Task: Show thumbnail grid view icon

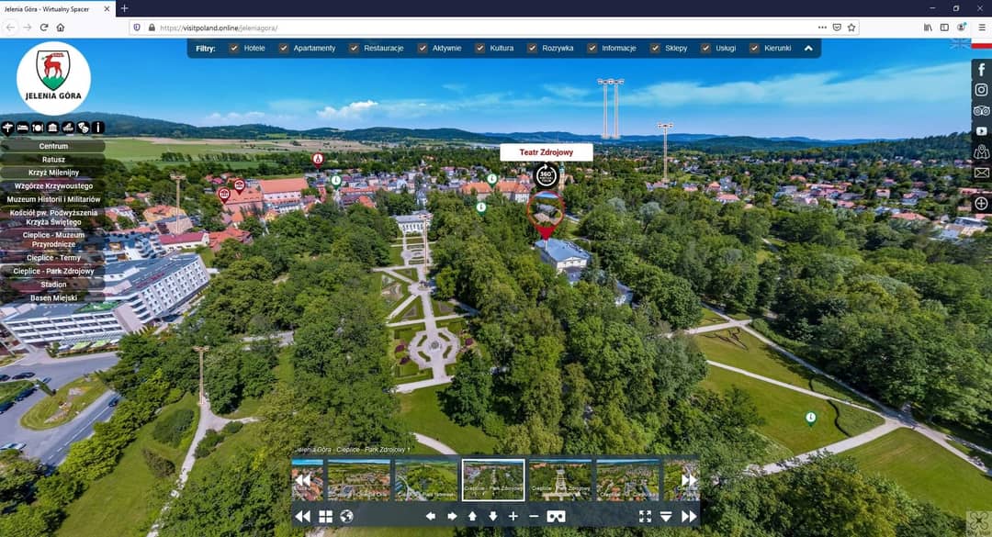Action: [325, 517]
